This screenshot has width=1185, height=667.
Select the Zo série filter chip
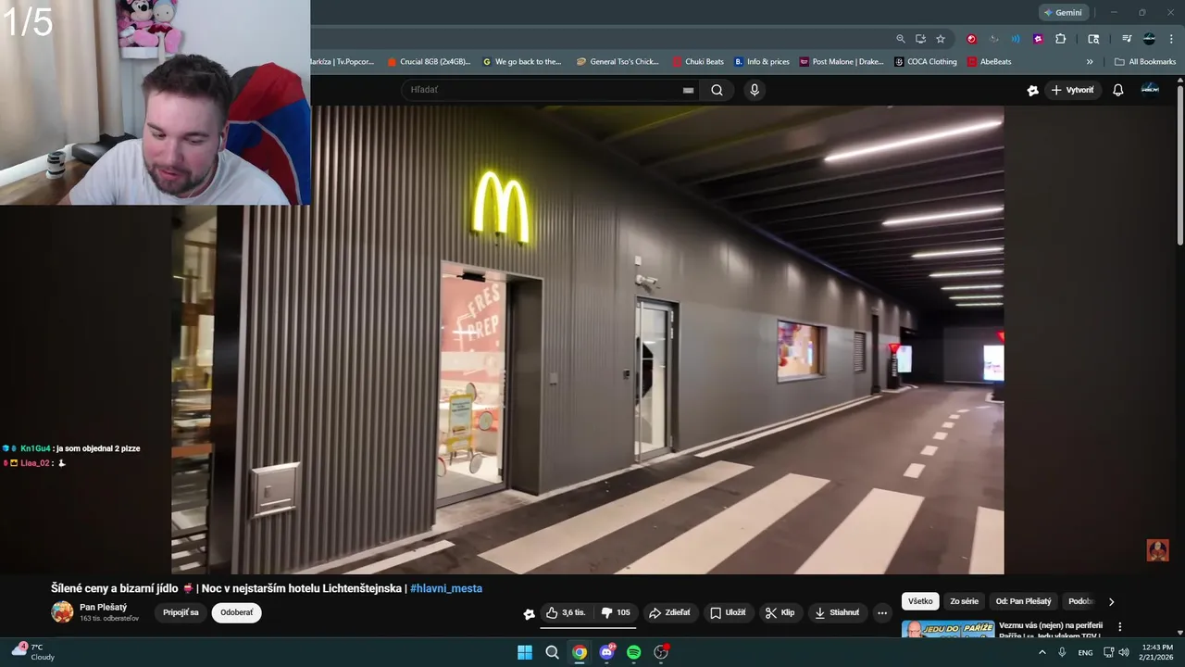point(963,601)
